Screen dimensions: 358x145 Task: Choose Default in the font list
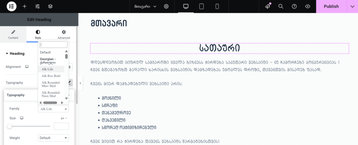(45, 52)
